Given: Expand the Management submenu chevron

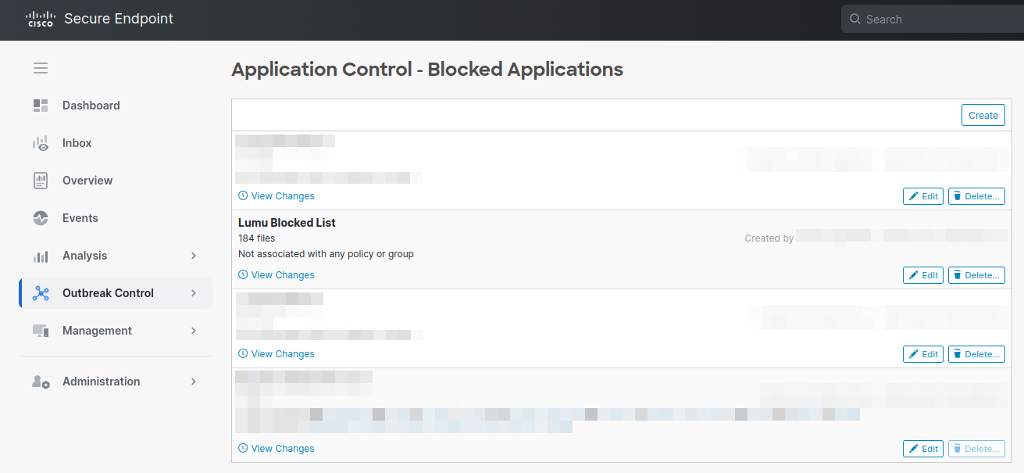Looking at the screenshot, I should tap(194, 331).
